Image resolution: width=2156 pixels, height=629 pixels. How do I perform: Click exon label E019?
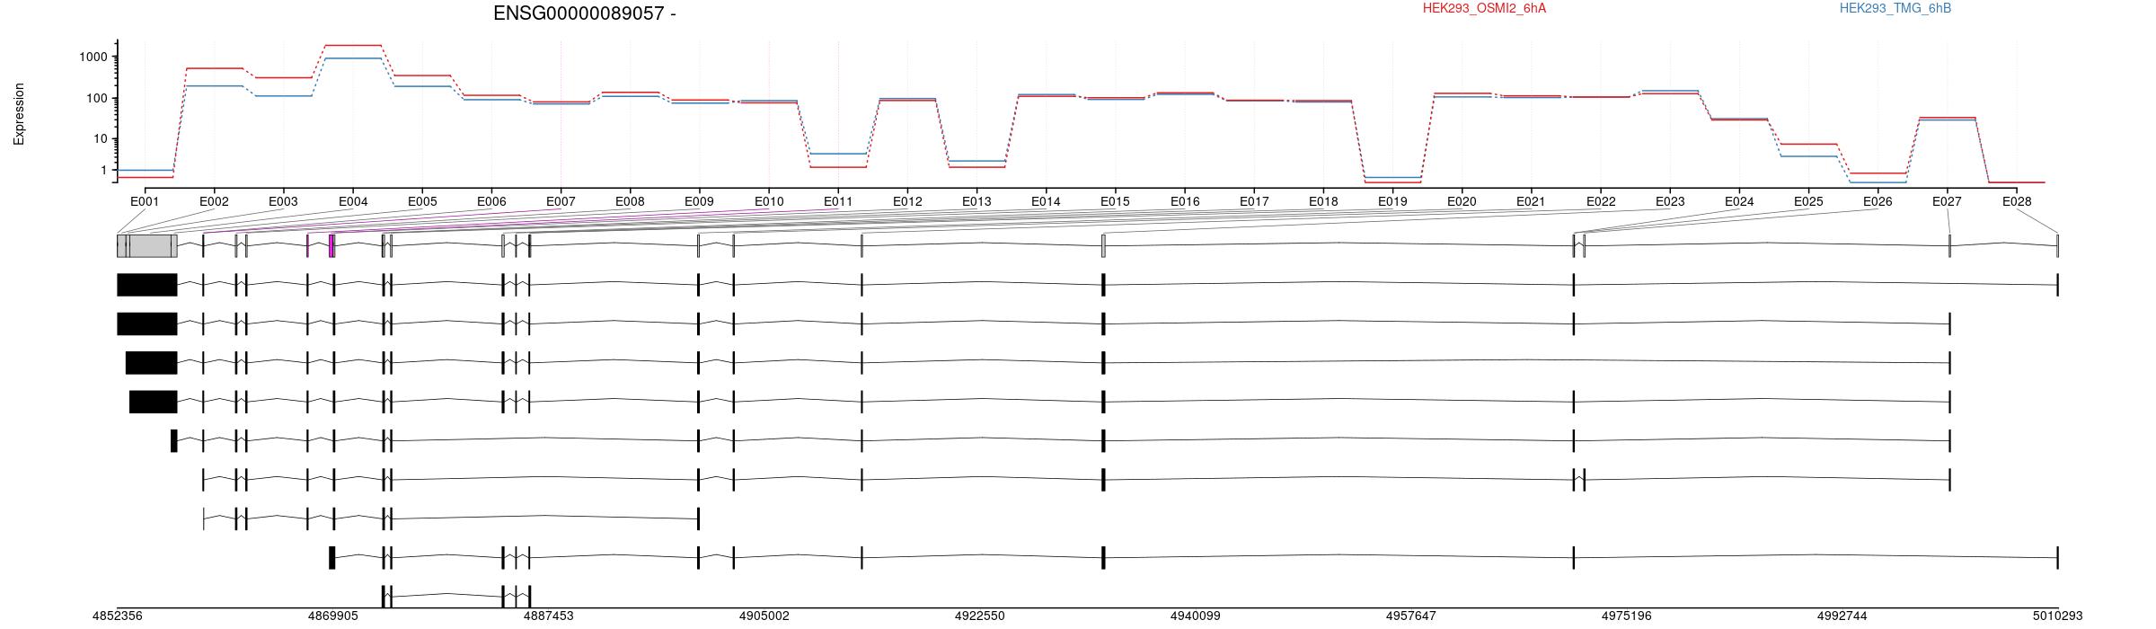1392,202
